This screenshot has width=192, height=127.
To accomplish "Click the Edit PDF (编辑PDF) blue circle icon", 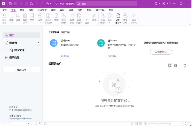I will coord(54,43).
